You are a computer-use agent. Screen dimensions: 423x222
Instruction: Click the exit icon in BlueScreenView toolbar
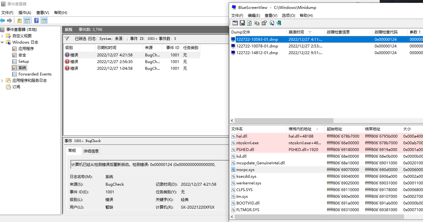pyautogui.click(x=279, y=23)
